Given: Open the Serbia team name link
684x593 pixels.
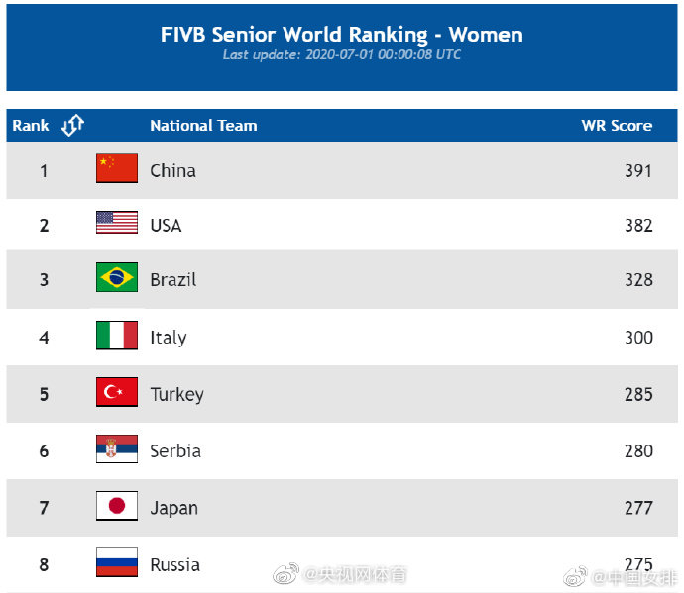Looking at the screenshot, I should (x=175, y=451).
